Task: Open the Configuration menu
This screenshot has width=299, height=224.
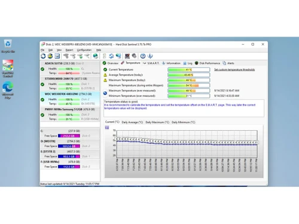Action: (x=84, y=50)
